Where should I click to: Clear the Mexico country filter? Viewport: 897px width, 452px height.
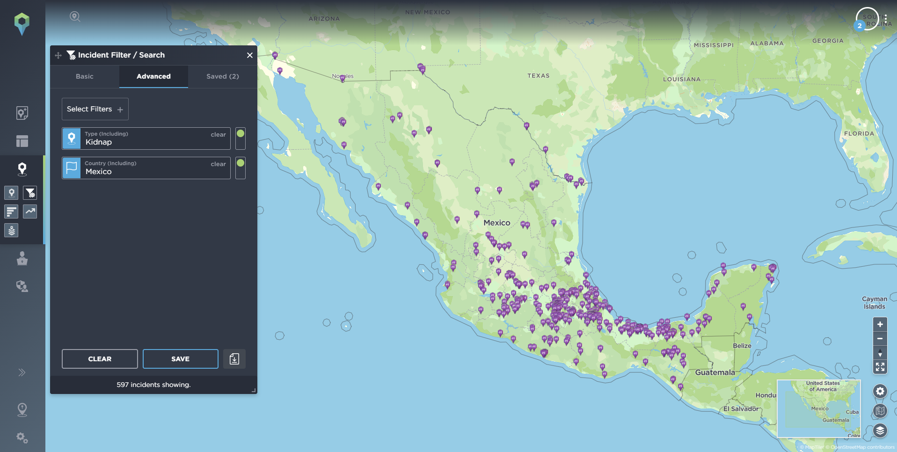(x=218, y=164)
